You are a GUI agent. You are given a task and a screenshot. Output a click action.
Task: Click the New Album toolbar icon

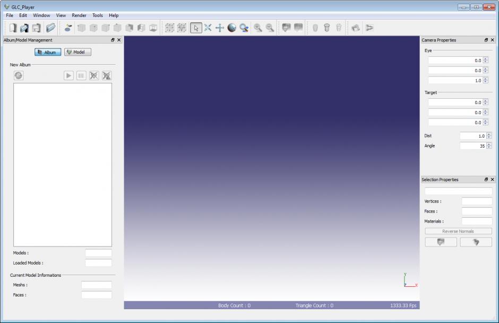pyautogui.click(x=13, y=28)
